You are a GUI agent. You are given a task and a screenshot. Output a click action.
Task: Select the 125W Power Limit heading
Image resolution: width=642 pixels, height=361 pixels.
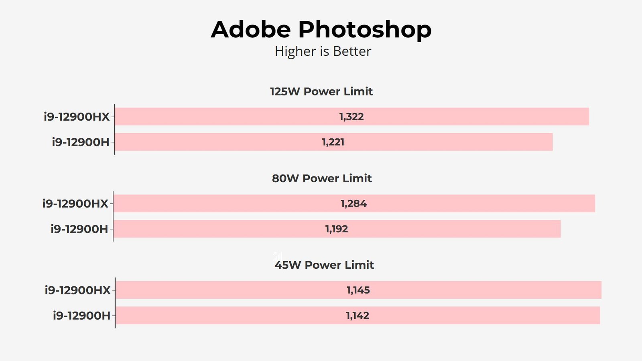(x=321, y=91)
